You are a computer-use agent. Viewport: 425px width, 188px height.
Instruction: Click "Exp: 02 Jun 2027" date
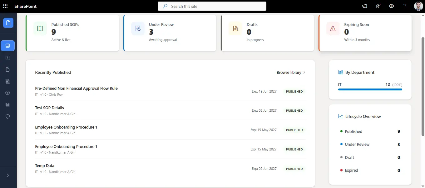coord(264,169)
